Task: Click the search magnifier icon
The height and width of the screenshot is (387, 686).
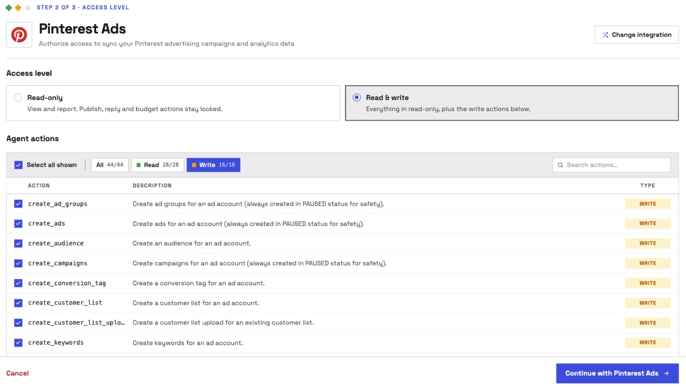Action: [x=560, y=165]
